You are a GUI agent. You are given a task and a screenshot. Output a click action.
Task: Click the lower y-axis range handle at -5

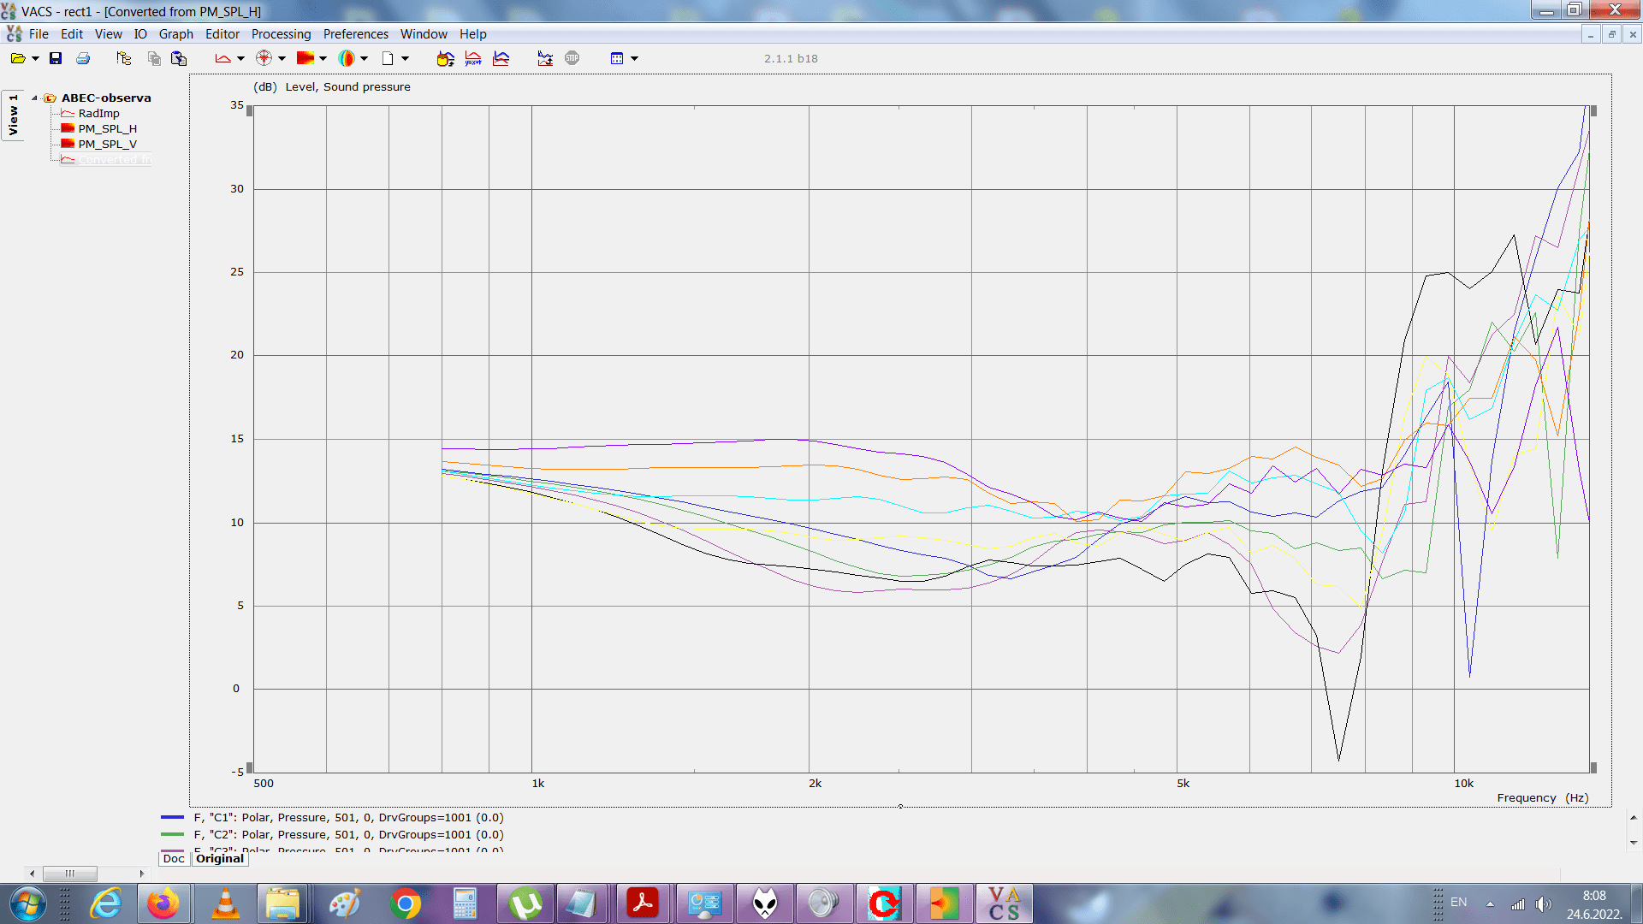249,767
